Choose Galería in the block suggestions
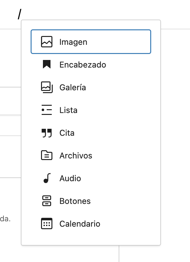Screen dimensions: 190x262 73,87
